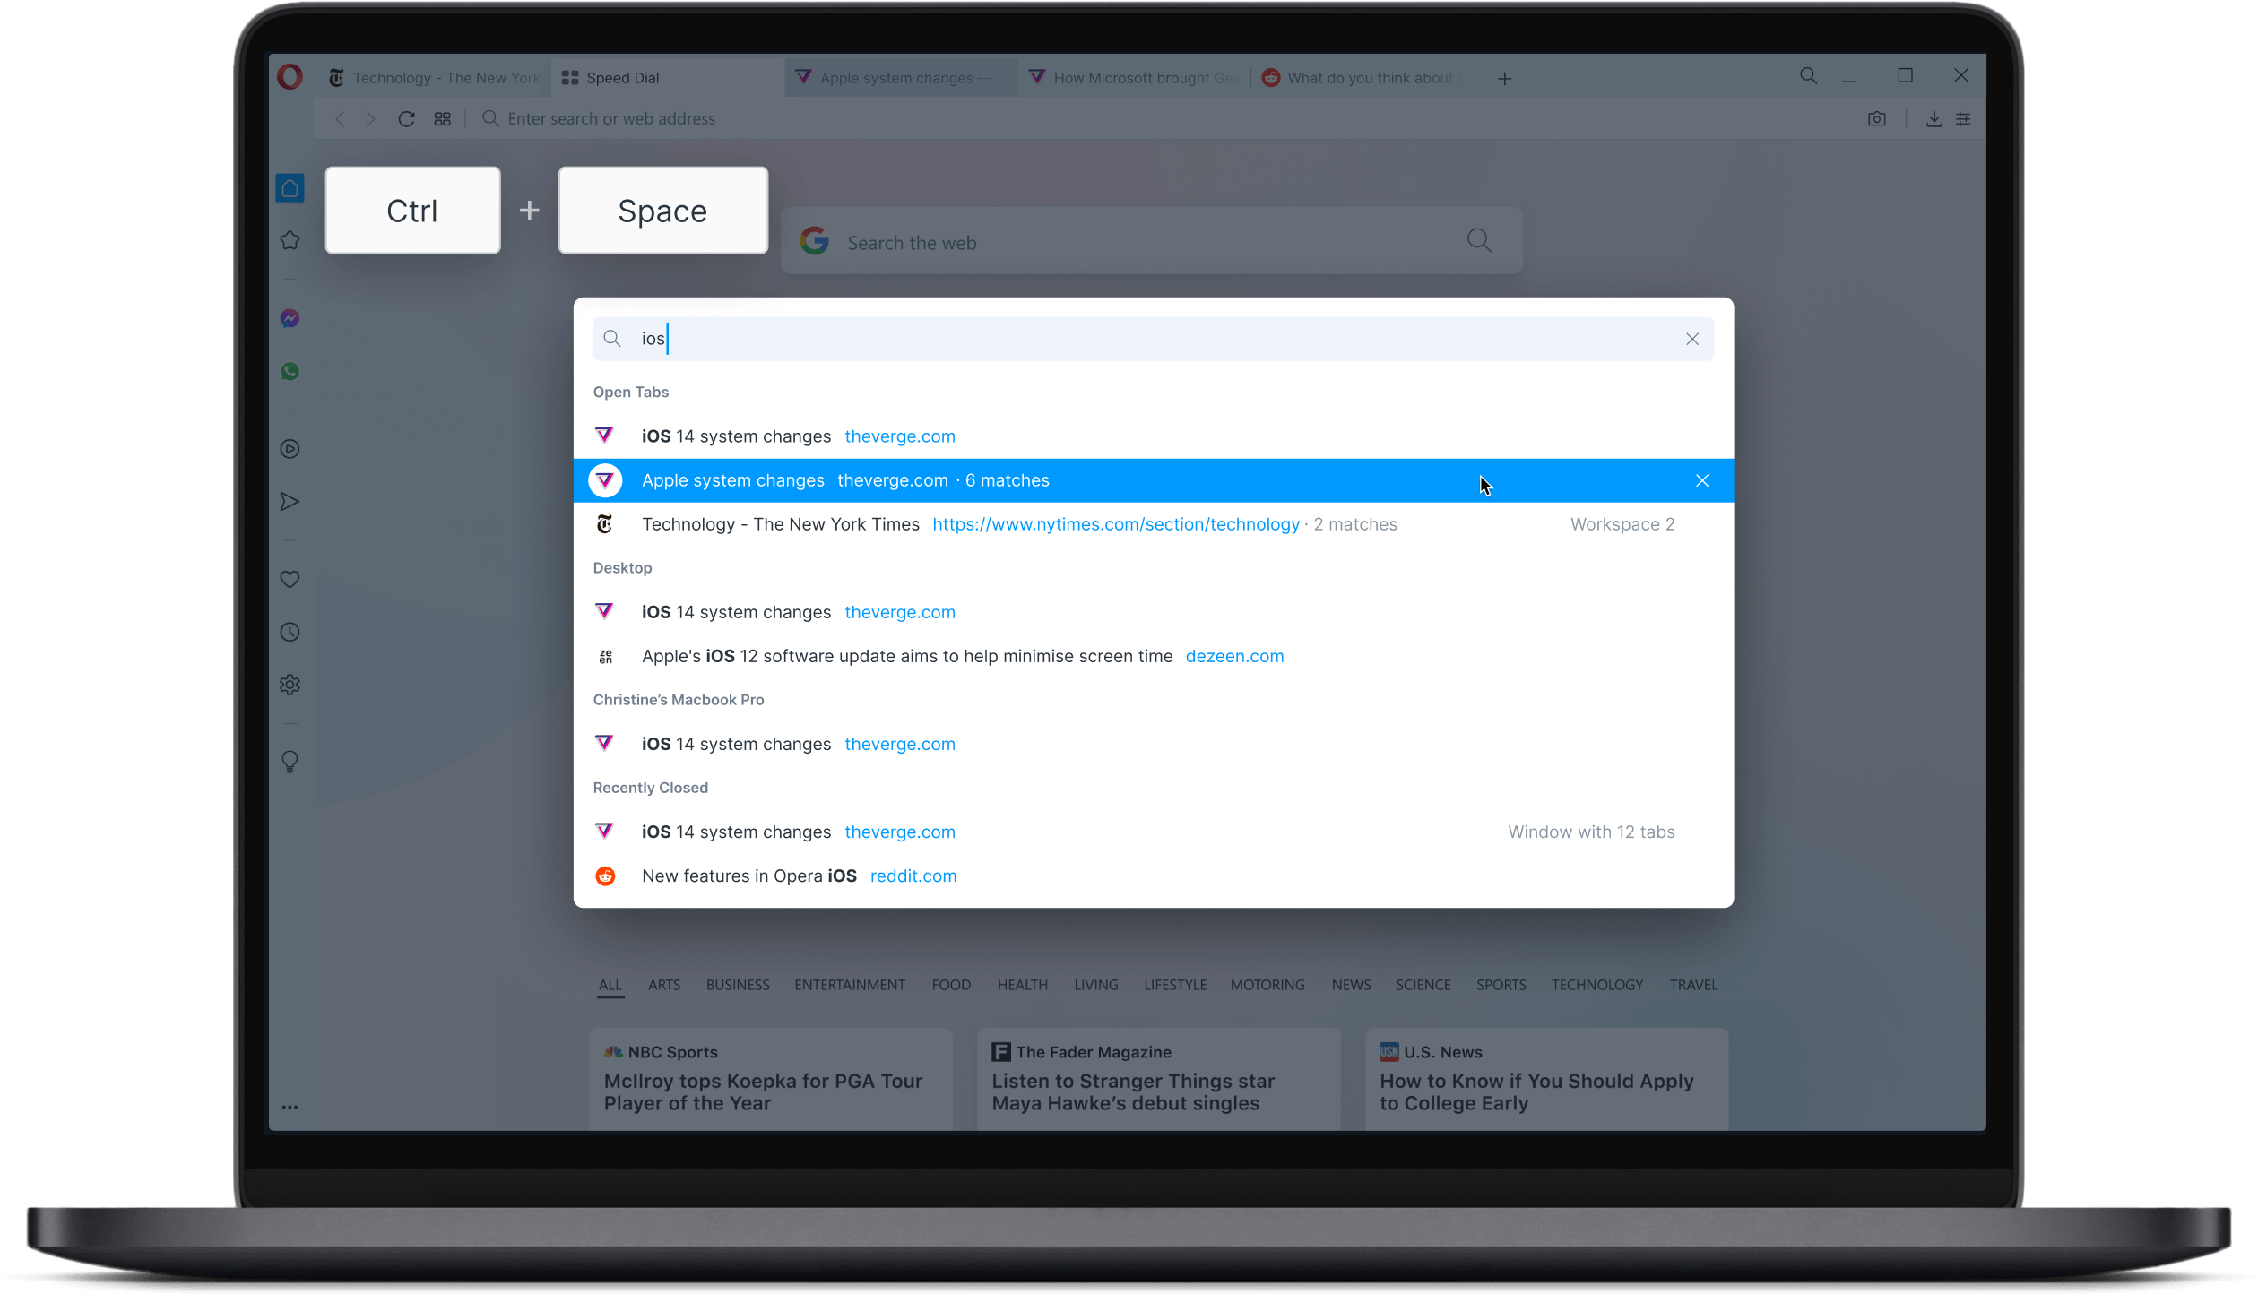This screenshot has width=2258, height=1294.
Task: Click the Bookmarks heart sidebar icon
Action: click(290, 580)
